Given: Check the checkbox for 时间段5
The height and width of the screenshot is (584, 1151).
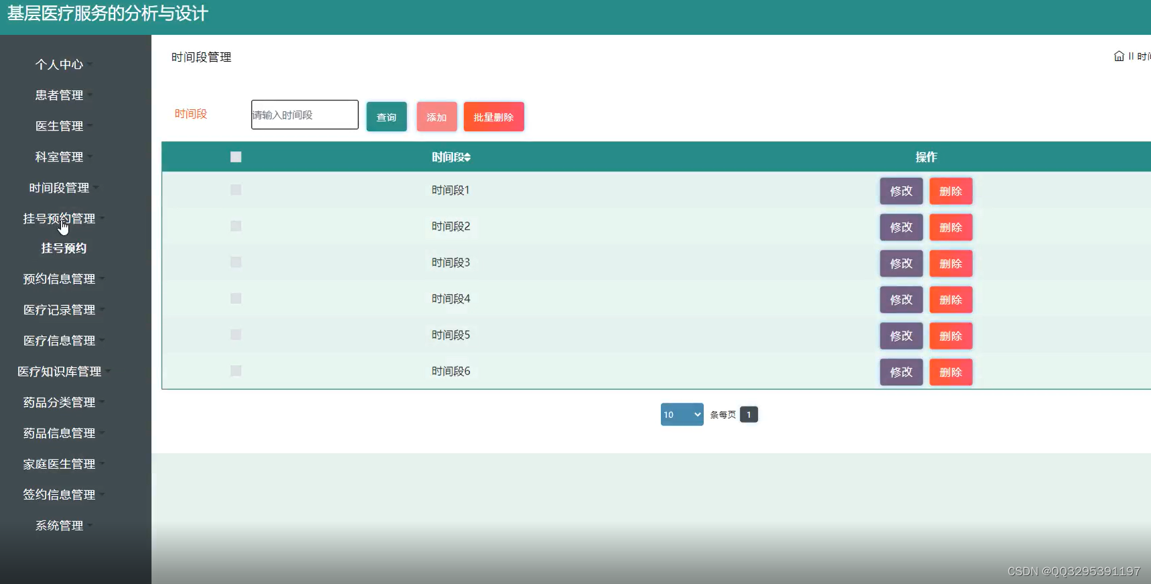Looking at the screenshot, I should pos(236,335).
